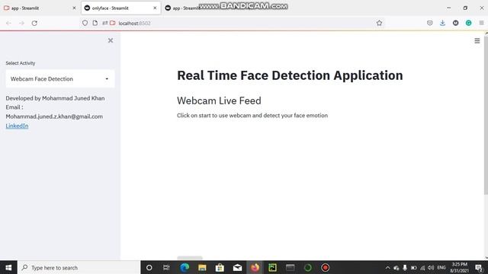Click the email address text in sidebar
Image resolution: width=488 pixels, height=274 pixels.
54,116
